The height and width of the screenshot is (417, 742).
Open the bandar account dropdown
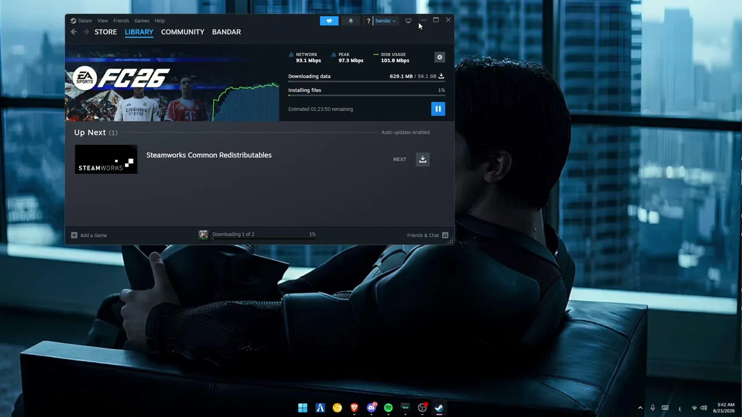(385, 21)
